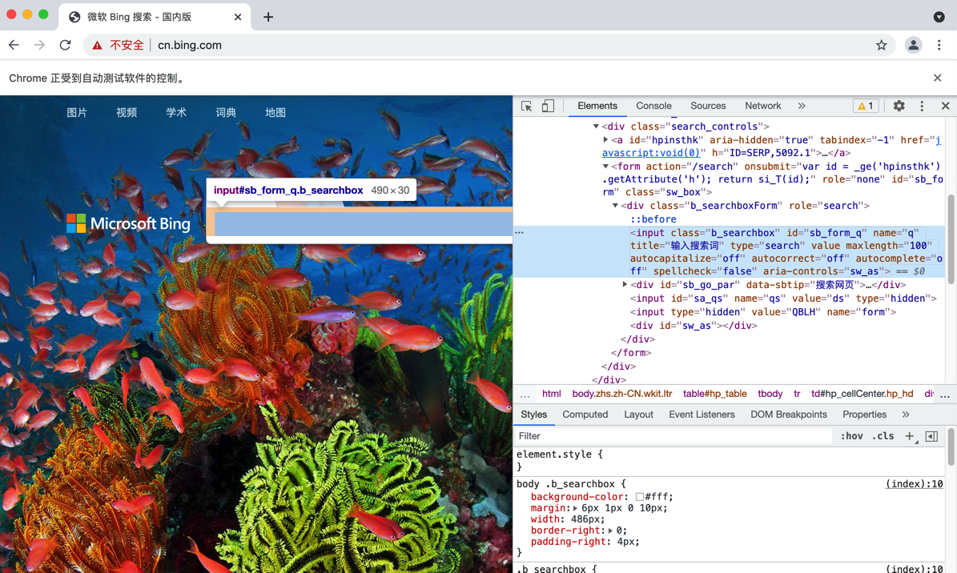Click the address bar URL
This screenshot has height=573, width=957.
(190, 45)
